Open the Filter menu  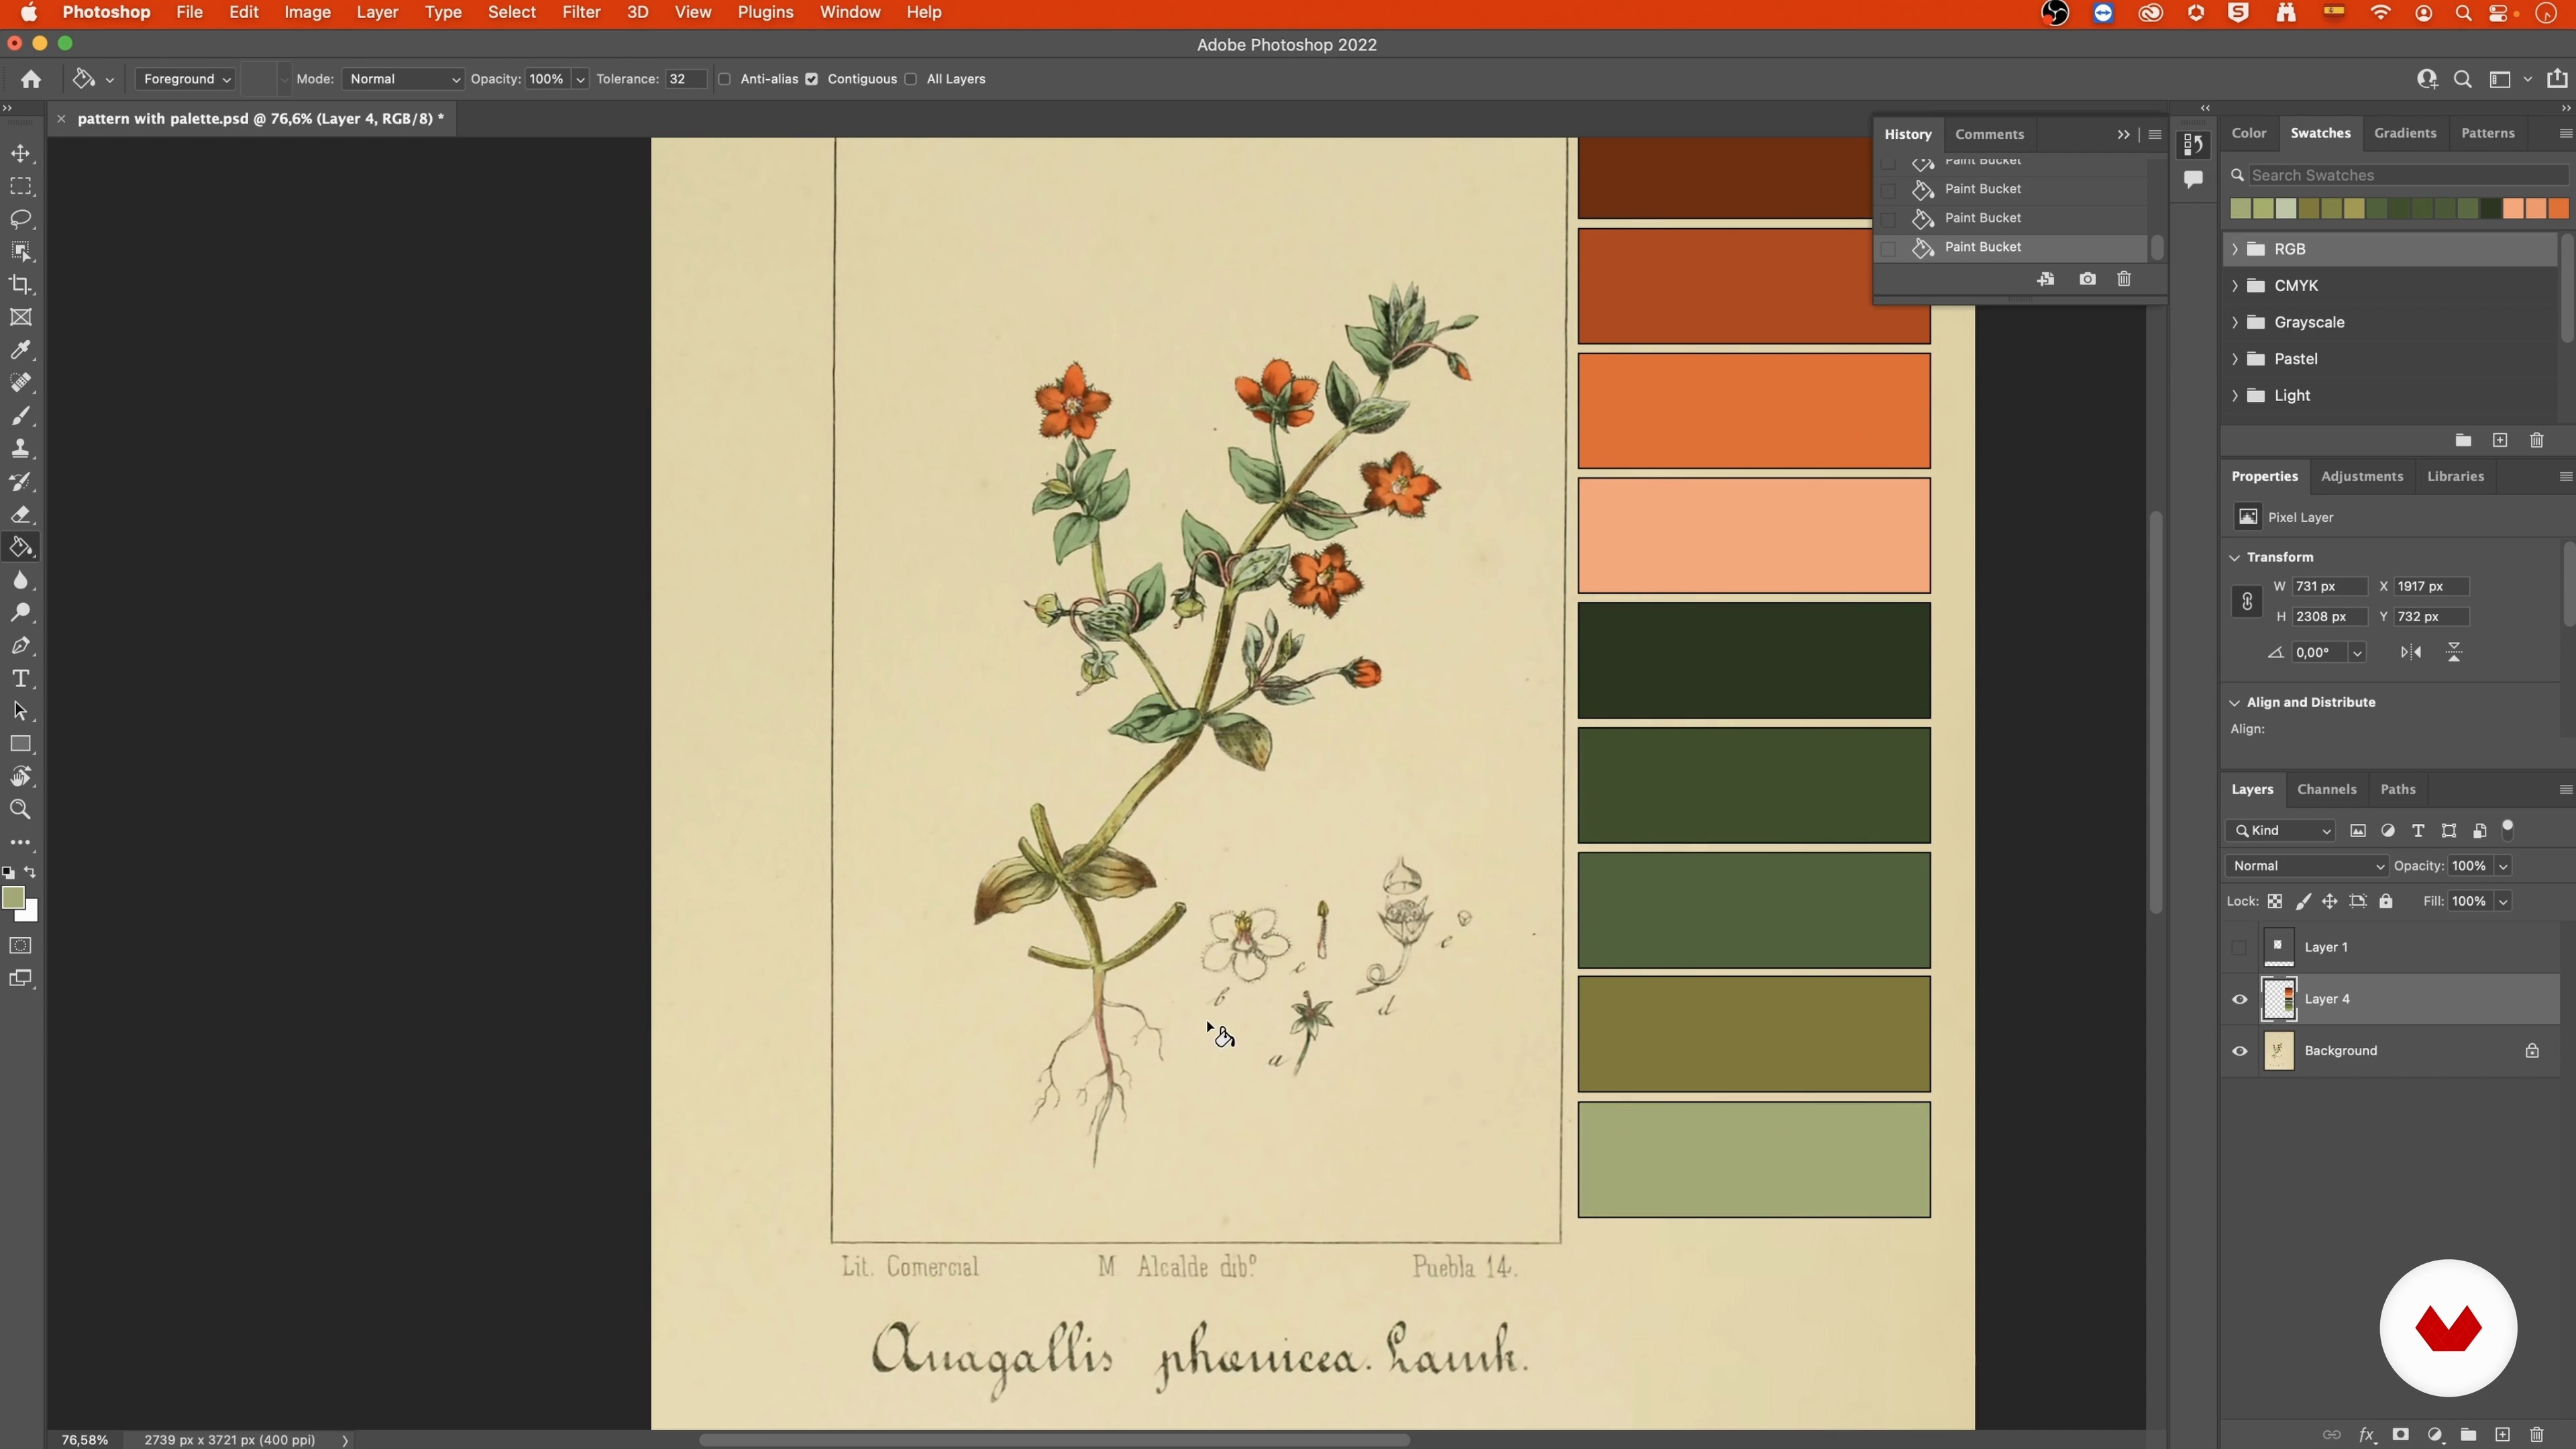581,13
